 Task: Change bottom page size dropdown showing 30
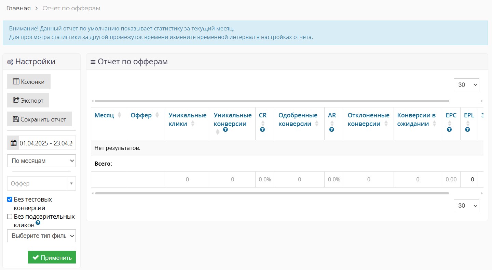(466, 206)
